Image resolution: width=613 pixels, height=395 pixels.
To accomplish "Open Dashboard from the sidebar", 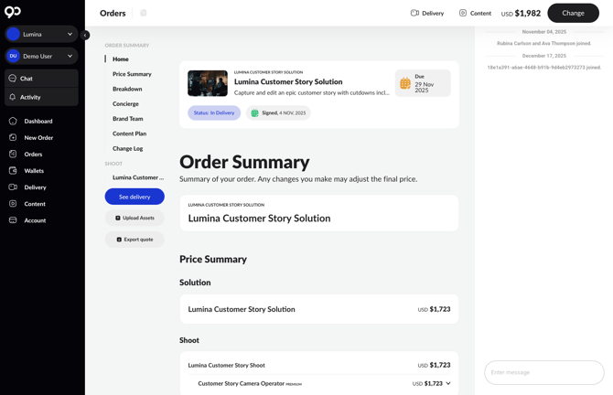I will [x=38, y=121].
